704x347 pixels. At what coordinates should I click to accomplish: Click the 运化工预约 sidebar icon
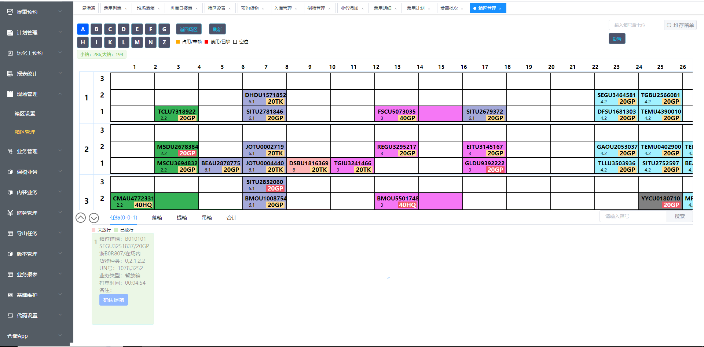pos(10,53)
